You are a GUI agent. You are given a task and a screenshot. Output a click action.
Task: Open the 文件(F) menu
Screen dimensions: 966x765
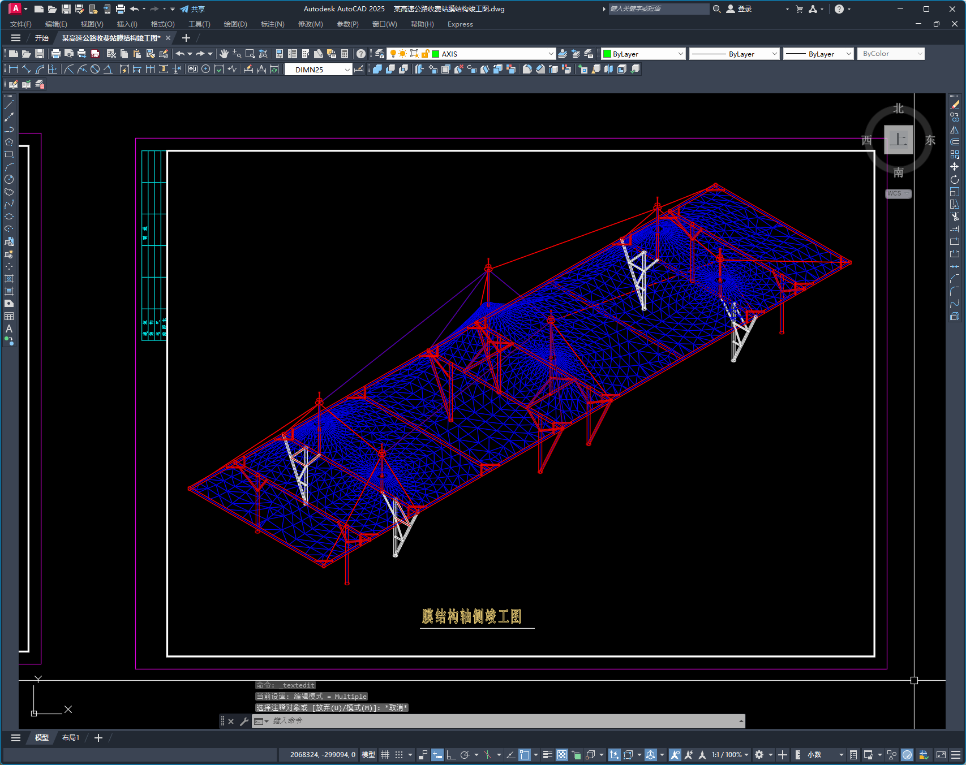click(21, 24)
